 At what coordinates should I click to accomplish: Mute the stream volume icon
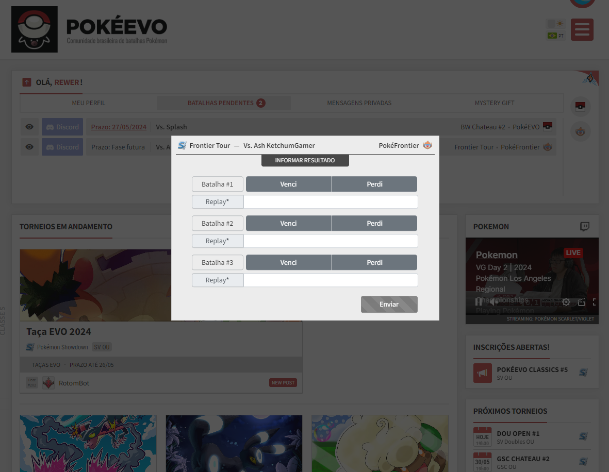coord(492,301)
